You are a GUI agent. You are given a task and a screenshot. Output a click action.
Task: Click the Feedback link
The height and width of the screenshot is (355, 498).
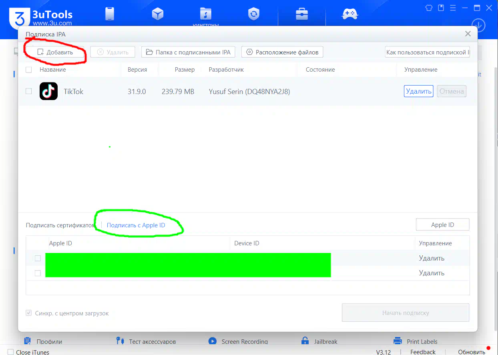[423, 352]
